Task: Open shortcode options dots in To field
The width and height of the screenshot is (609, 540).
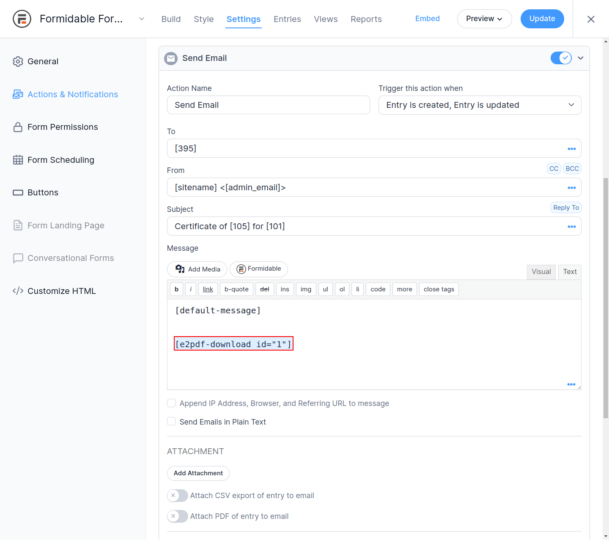Action: click(571, 149)
